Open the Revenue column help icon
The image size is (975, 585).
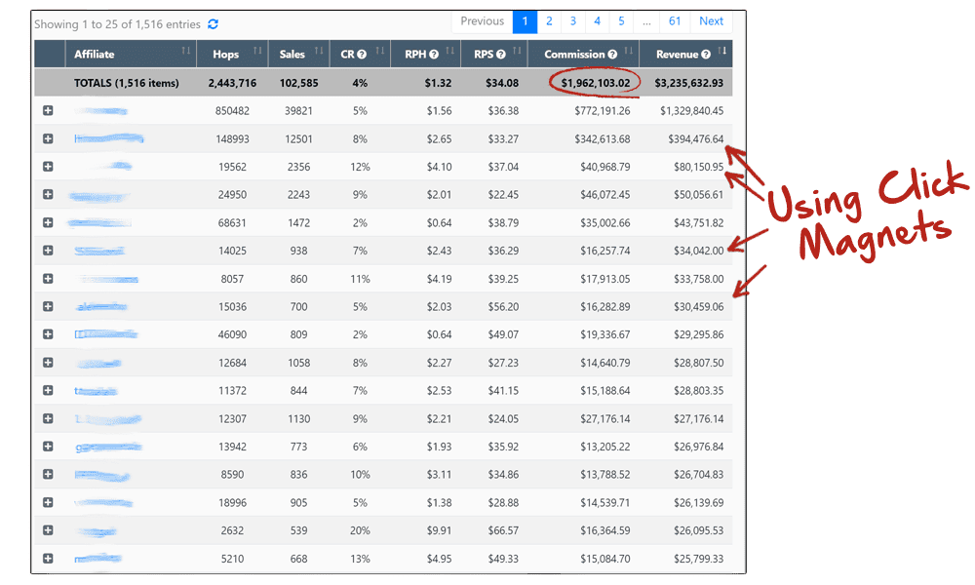point(706,55)
